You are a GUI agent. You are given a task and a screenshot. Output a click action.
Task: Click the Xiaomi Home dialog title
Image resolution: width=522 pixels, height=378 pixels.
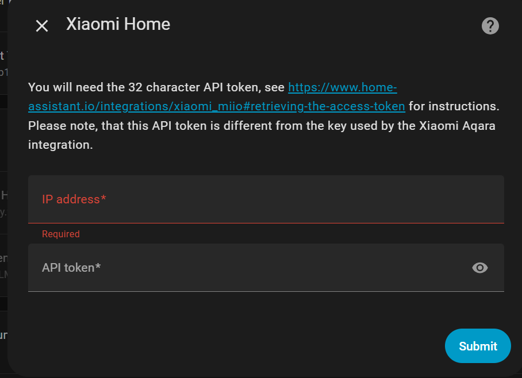click(118, 24)
